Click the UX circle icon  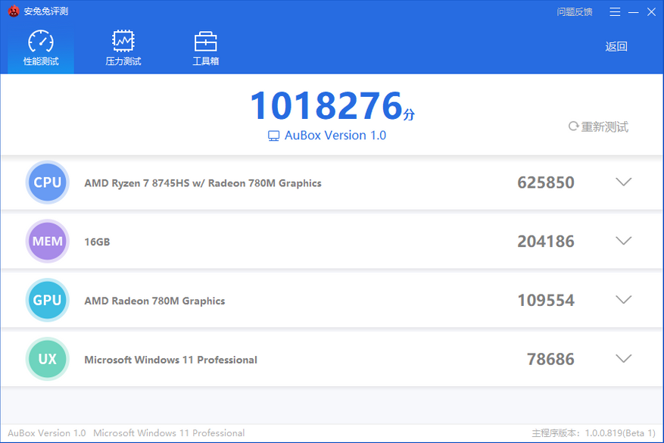pos(48,359)
